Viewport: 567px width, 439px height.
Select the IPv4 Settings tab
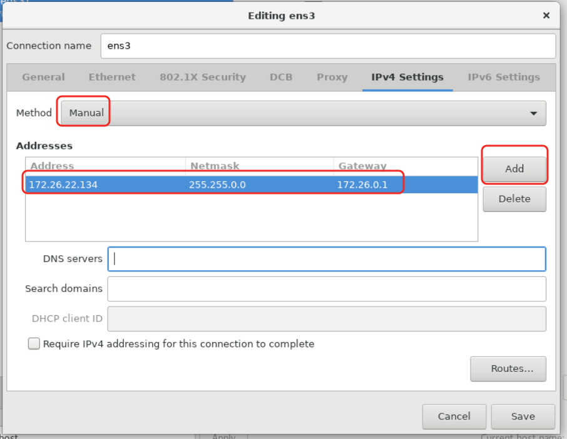[407, 77]
